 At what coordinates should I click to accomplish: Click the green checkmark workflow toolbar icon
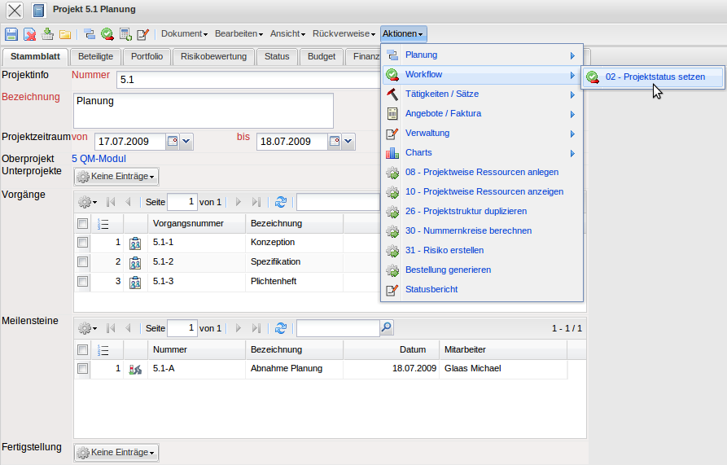(107, 34)
